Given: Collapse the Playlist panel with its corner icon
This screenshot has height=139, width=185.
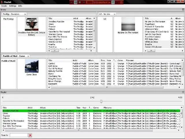Looking at the screenshot, I should tap(183, 92).
